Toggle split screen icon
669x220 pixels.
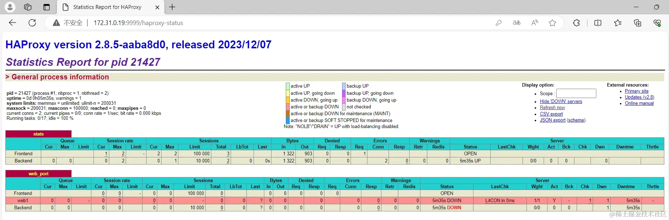point(598,23)
